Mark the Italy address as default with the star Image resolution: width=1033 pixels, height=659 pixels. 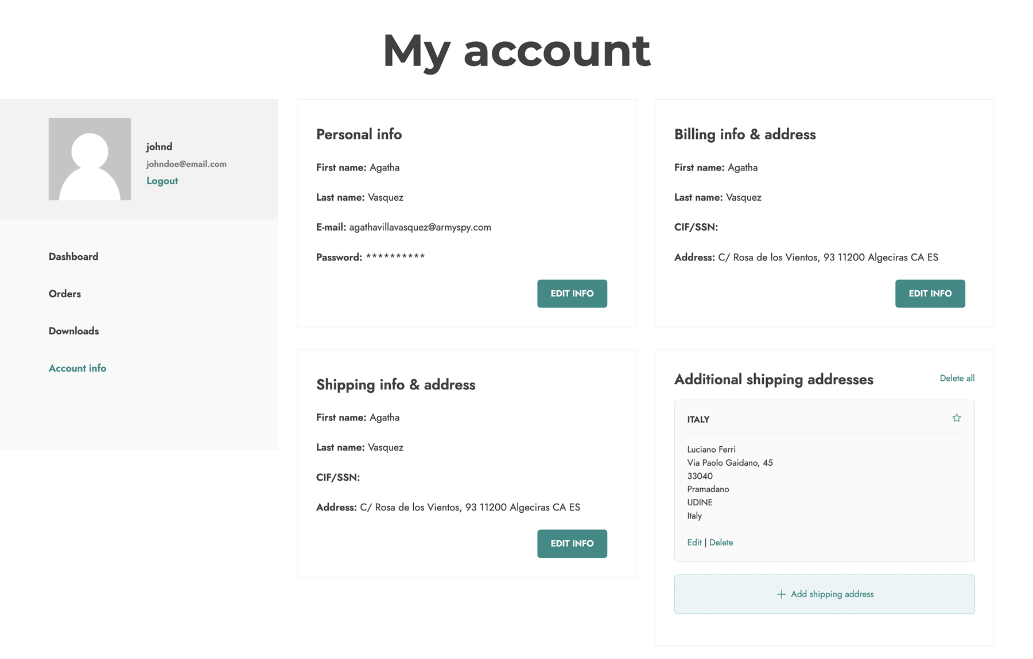click(x=956, y=418)
